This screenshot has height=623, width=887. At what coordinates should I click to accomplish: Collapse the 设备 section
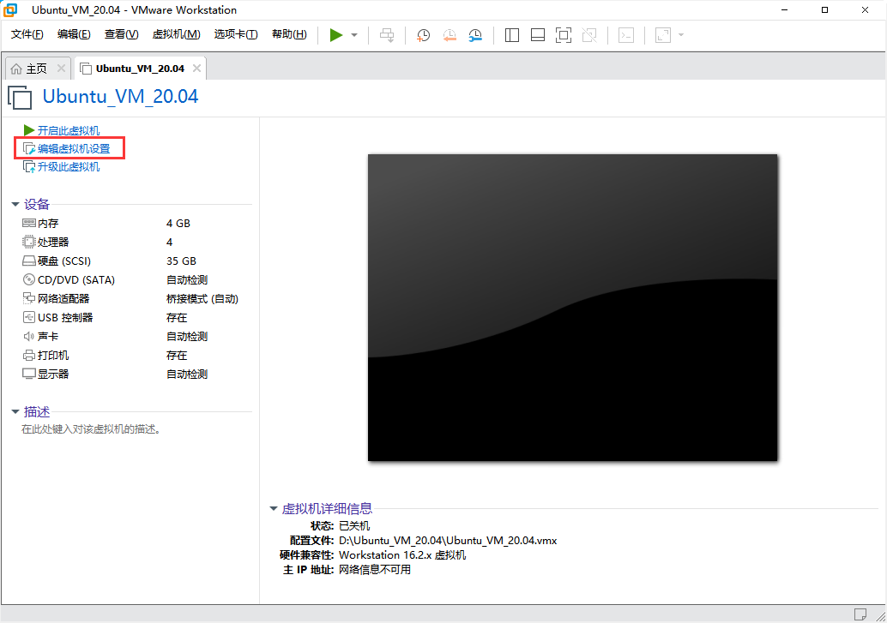[x=15, y=204]
